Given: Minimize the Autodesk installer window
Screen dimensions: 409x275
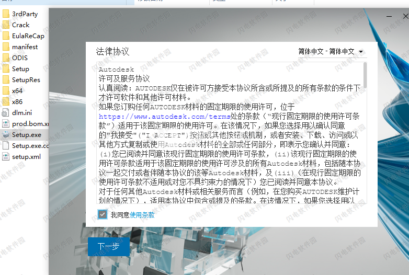Looking at the screenshot, I should point(389,16).
